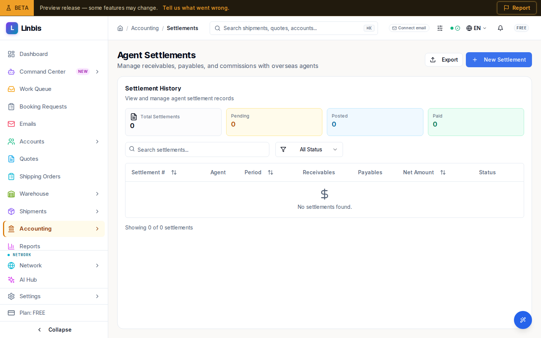Open Booking Requests page

[54, 107]
